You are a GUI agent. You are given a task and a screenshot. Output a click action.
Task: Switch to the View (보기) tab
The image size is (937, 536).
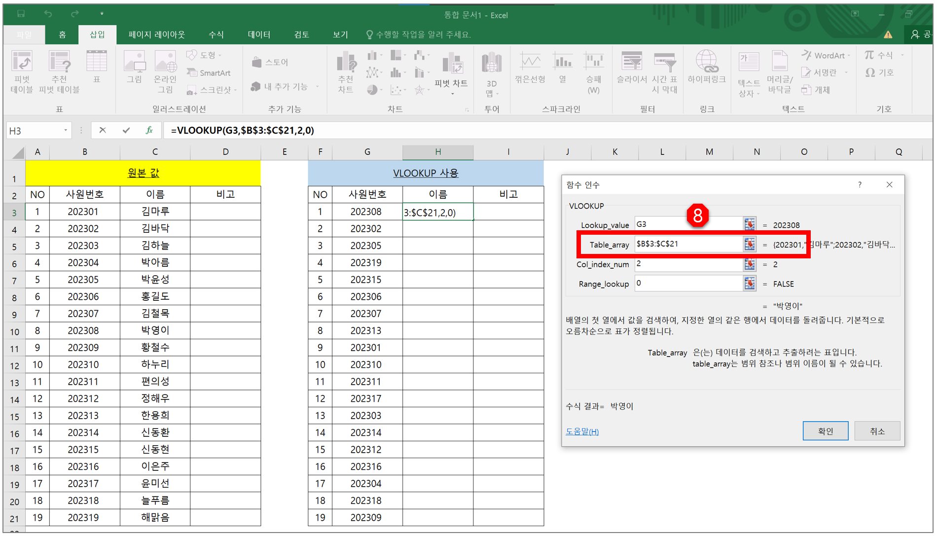(340, 35)
